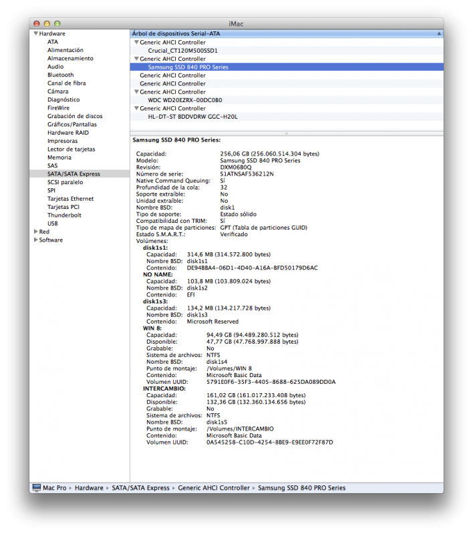Open Almacenamiento in the sidebar
The height and width of the screenshot is (534, 473).
(70, 58)
